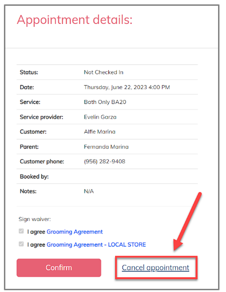
Task: Toggle the first I agree Grooming Agreement checkbox
Action: 21,231
